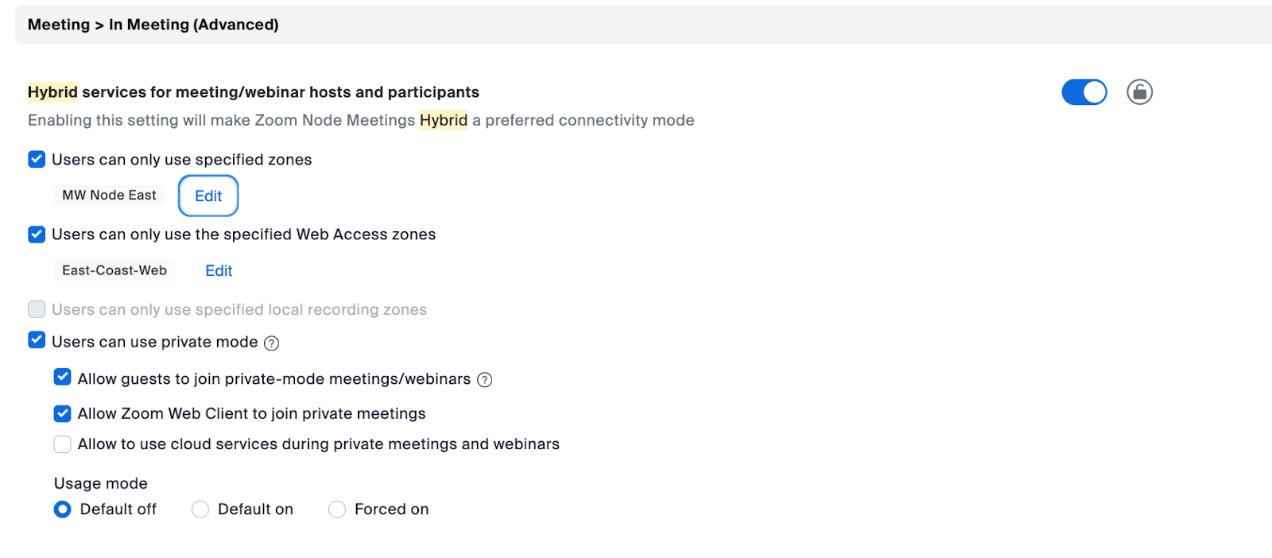The width and height of the screenshot is (1272, 558).
Task: Click the Hybrid services setting title
Action: (x=254, y=92)
